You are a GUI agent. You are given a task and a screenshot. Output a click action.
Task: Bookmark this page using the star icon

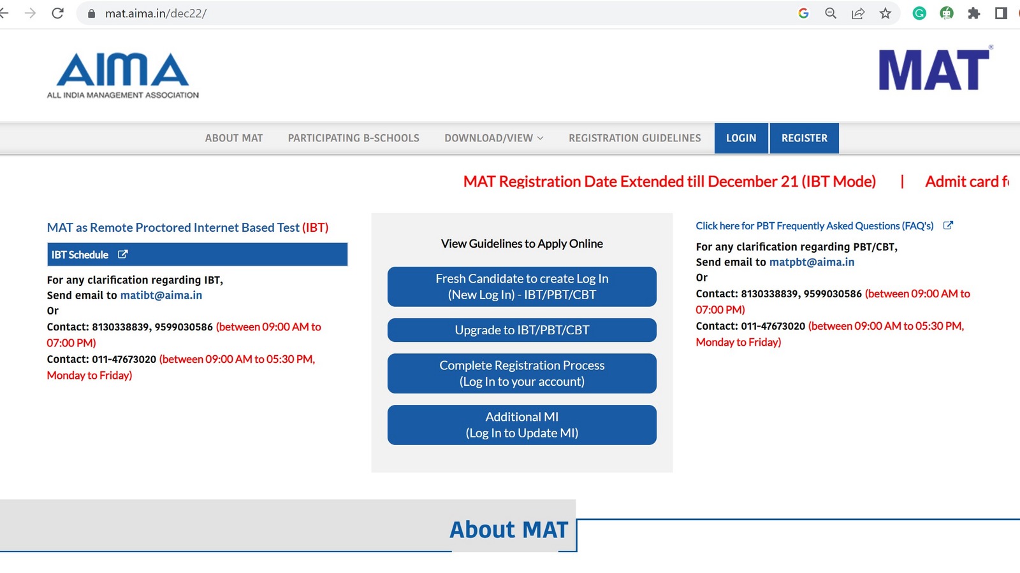point(885,13)
